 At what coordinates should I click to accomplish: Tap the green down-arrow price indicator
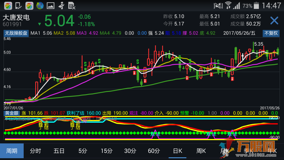pos(39,24)
